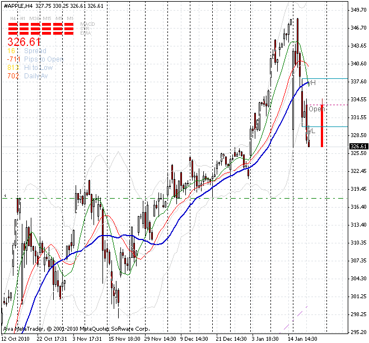
Task: Click the red STR signal bar under M30
Action: point(35,29)
